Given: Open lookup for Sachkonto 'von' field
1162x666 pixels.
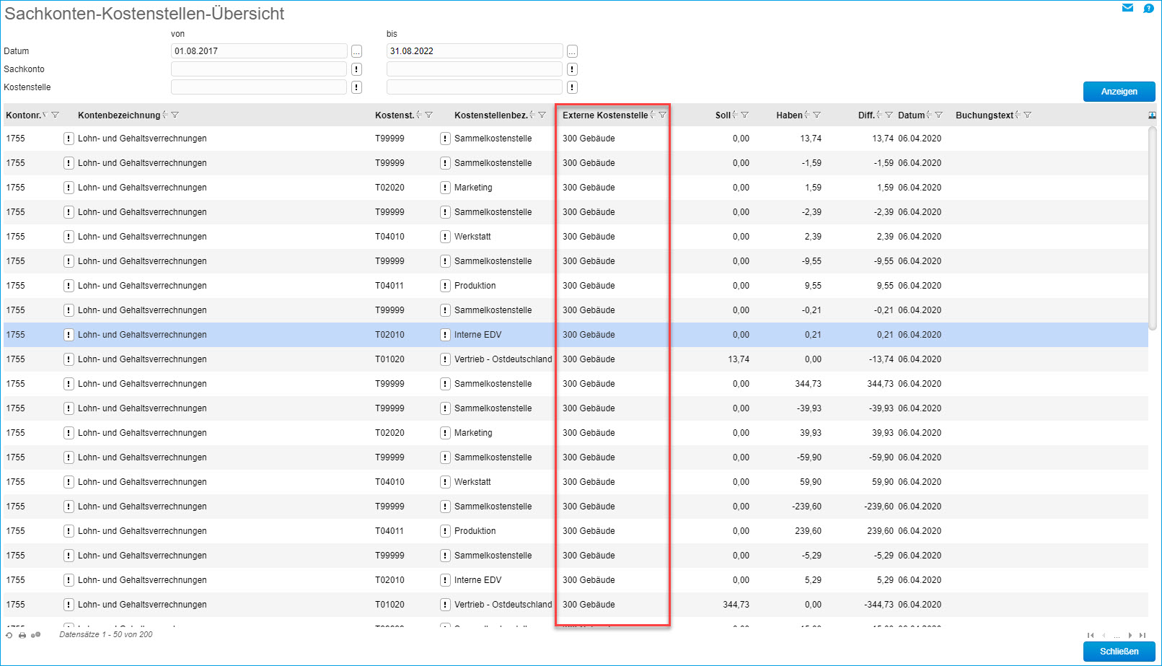Looking at the screenshot, I should 356,69.
